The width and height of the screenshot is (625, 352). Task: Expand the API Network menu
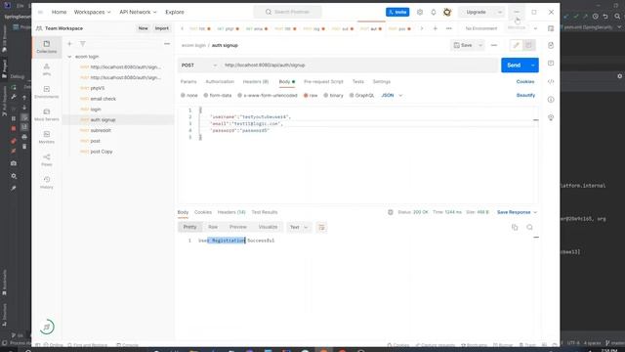coord(138,12)
